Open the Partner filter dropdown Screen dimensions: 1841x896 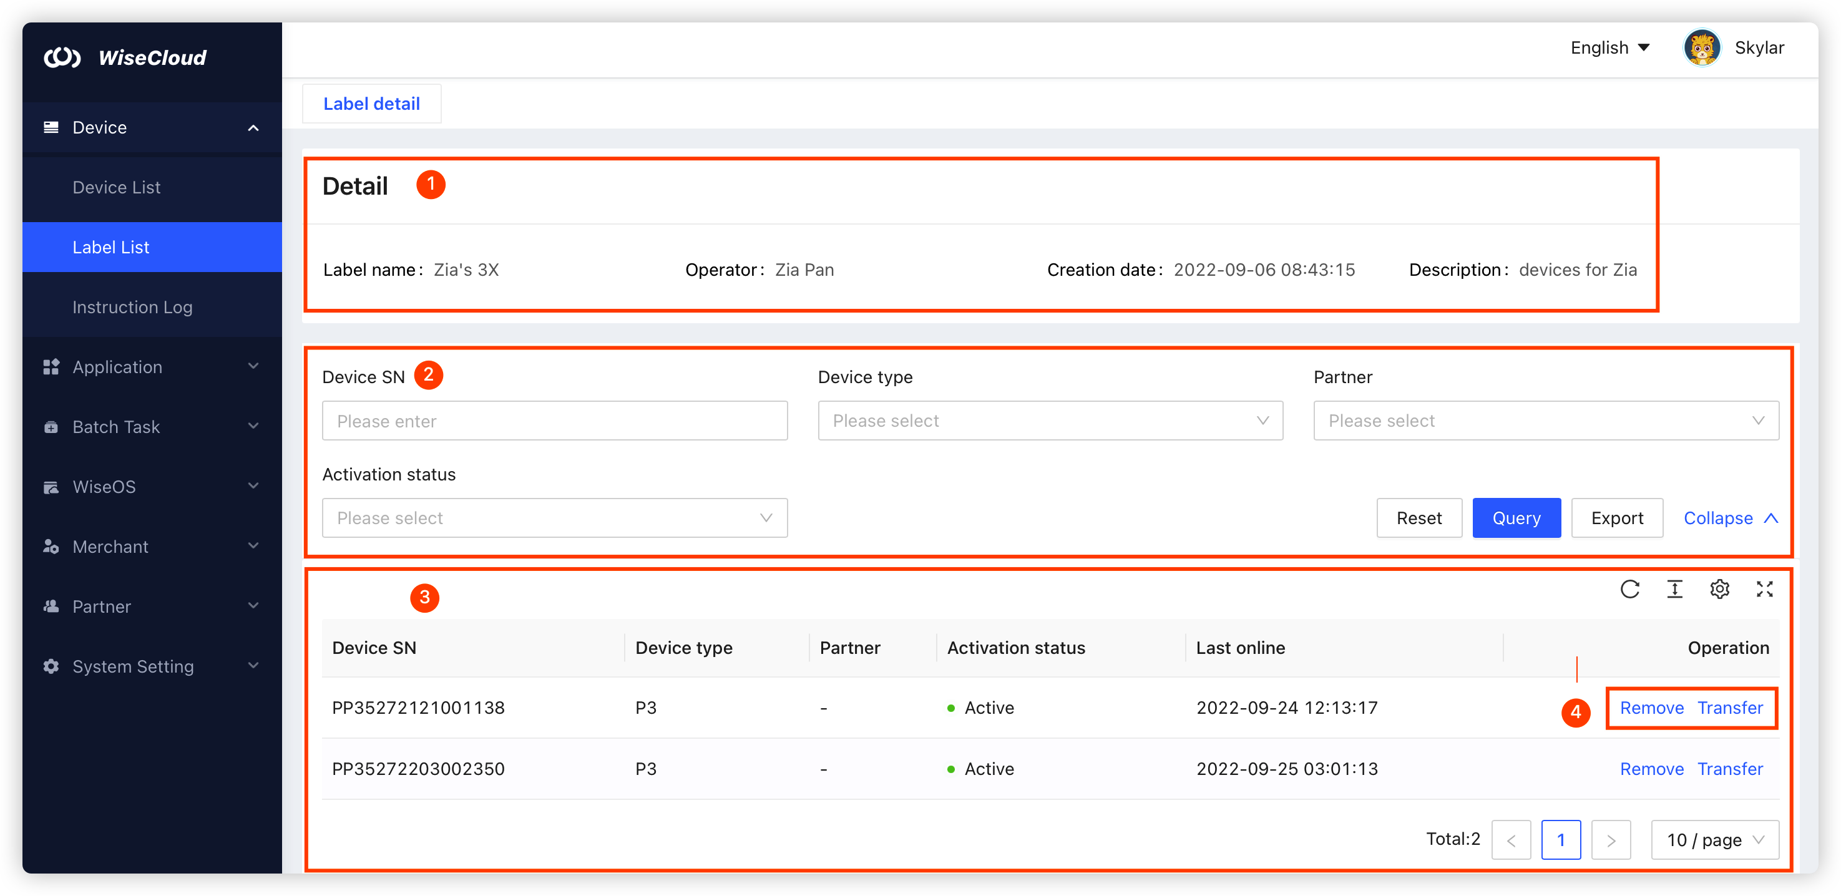tap(1545, 421)
